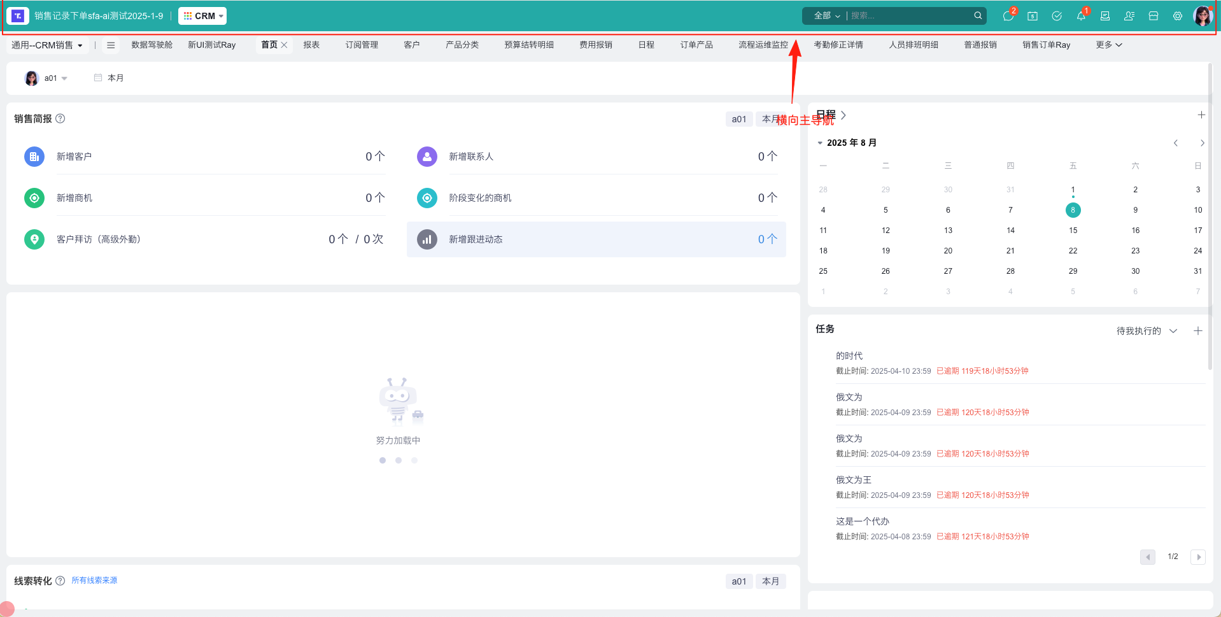Expand the CRM app switcher dropdown
The height and width of the screenshot is (617, 1221).
pyautogui.click(x=202, y=16)
